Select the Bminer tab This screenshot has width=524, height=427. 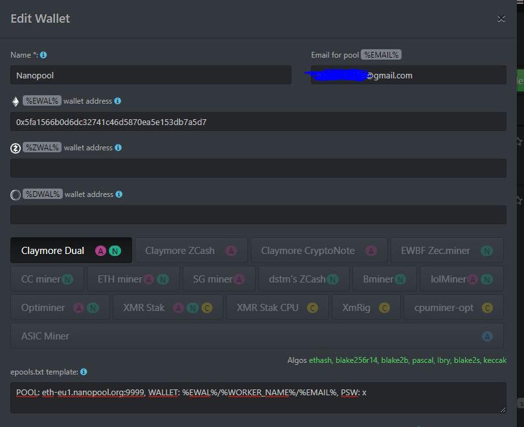[x=385, y=279]
